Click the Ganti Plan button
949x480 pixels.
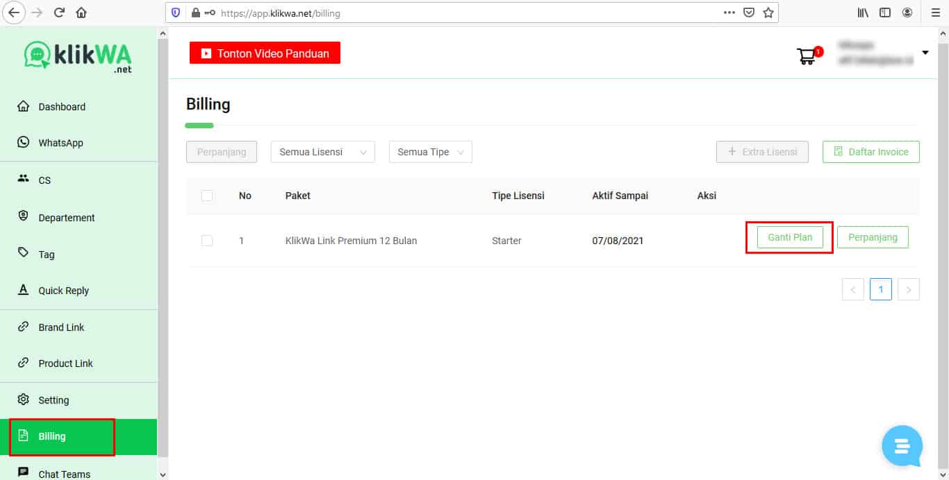[790, 237]
